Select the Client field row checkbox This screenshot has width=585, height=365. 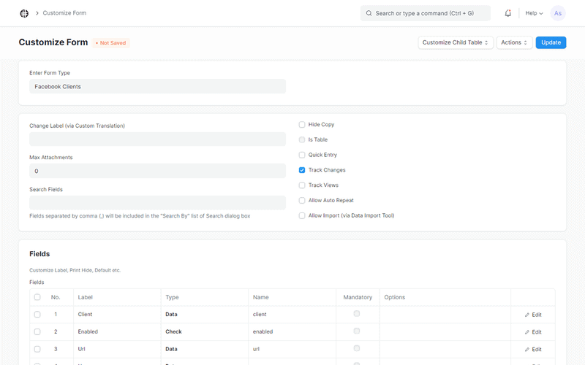point(37,315)
